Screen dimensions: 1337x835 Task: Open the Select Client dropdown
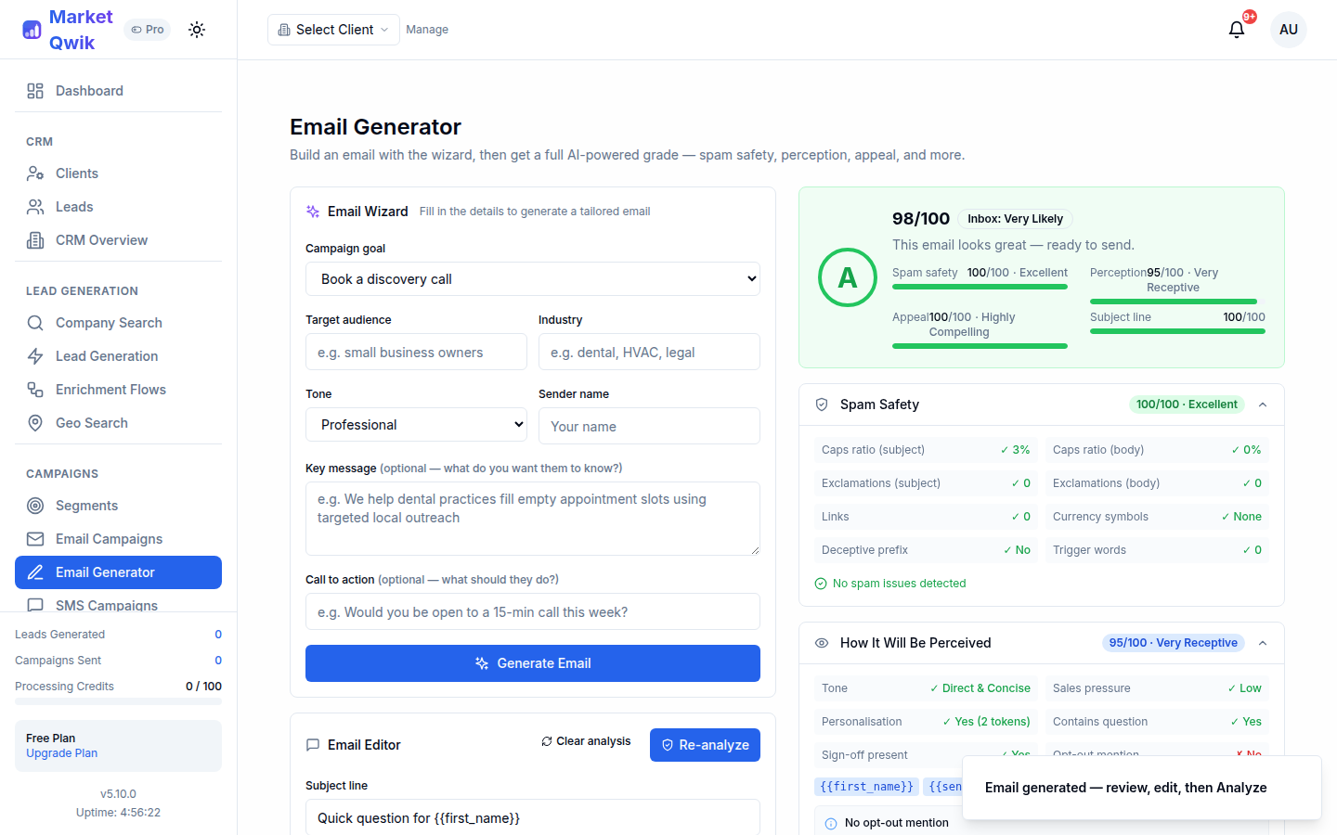[332, 29]
